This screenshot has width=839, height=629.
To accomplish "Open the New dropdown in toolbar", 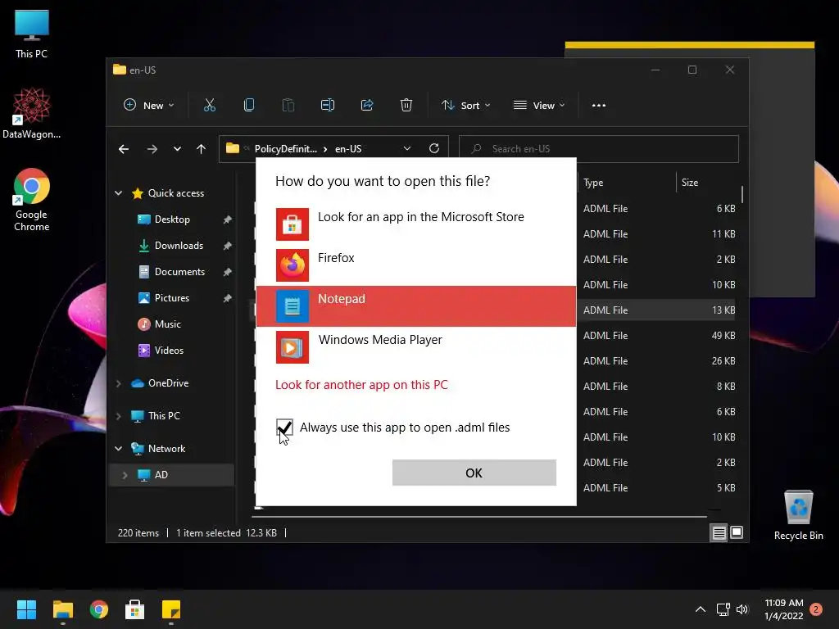I will pyautogui.click(x=149, y=106).
